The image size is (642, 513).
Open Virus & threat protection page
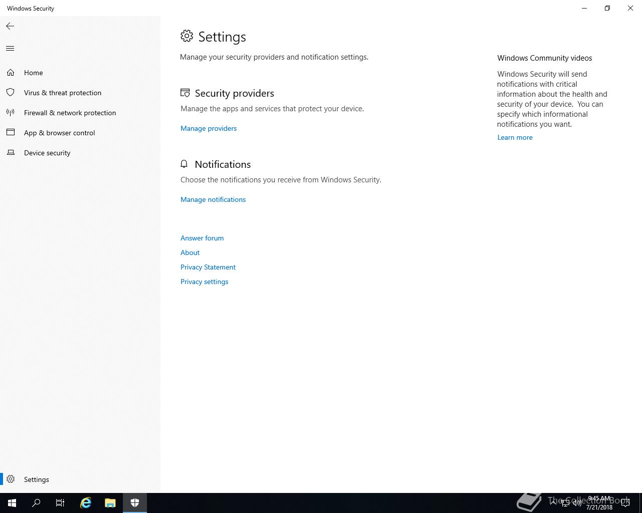pyautogui.click(x=80, y=93)
